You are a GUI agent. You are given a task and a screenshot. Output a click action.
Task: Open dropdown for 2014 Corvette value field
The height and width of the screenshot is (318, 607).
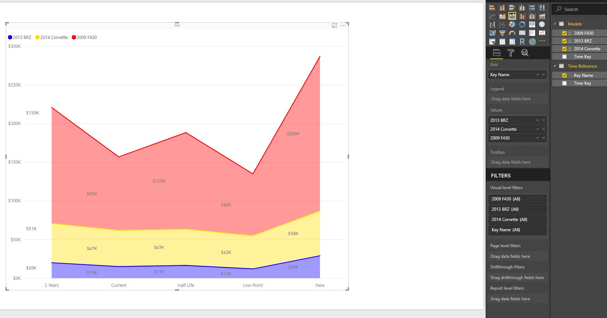[x=537, y=129]
